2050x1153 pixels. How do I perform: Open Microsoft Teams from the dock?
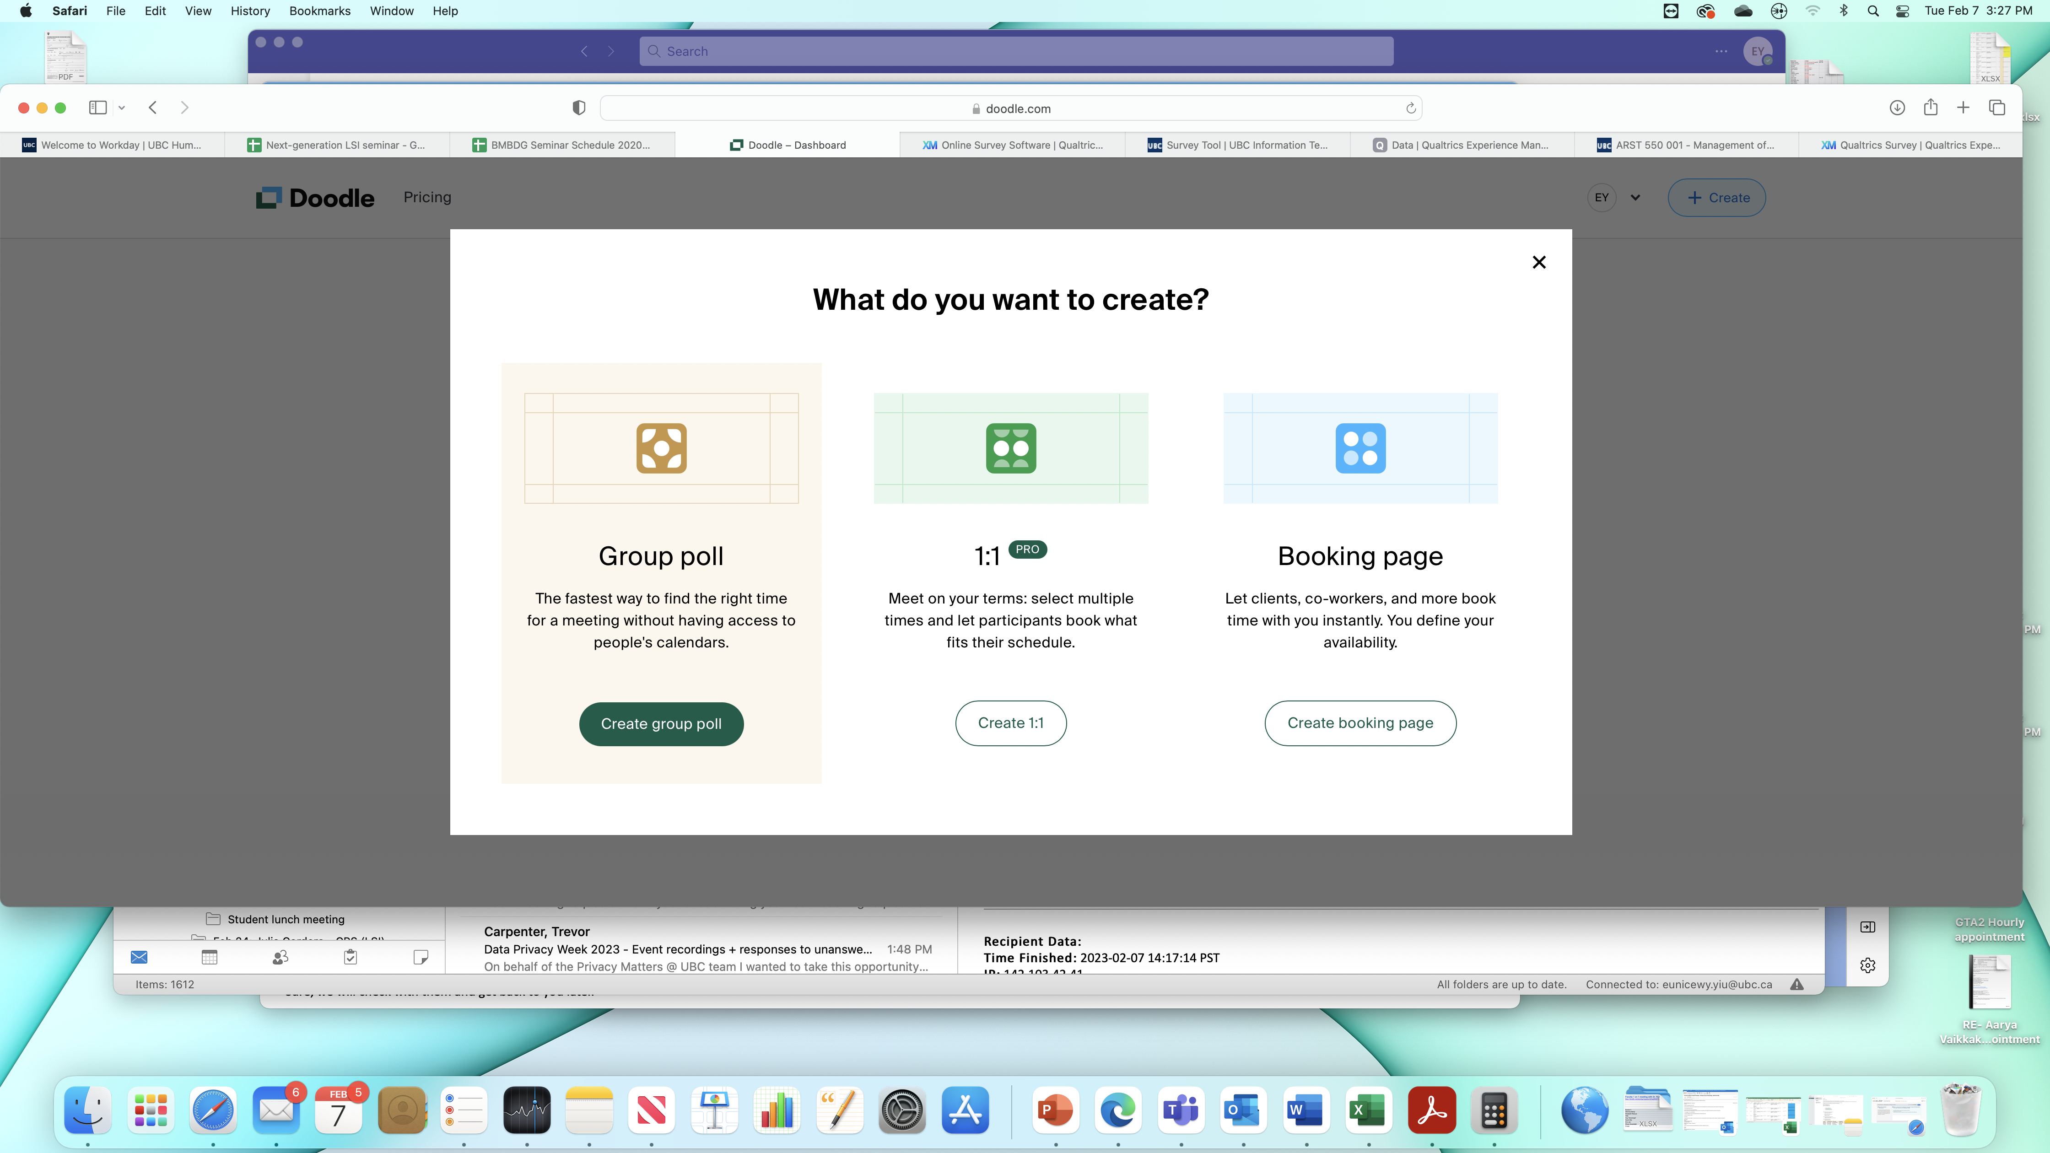[x=1180, y=1110]
